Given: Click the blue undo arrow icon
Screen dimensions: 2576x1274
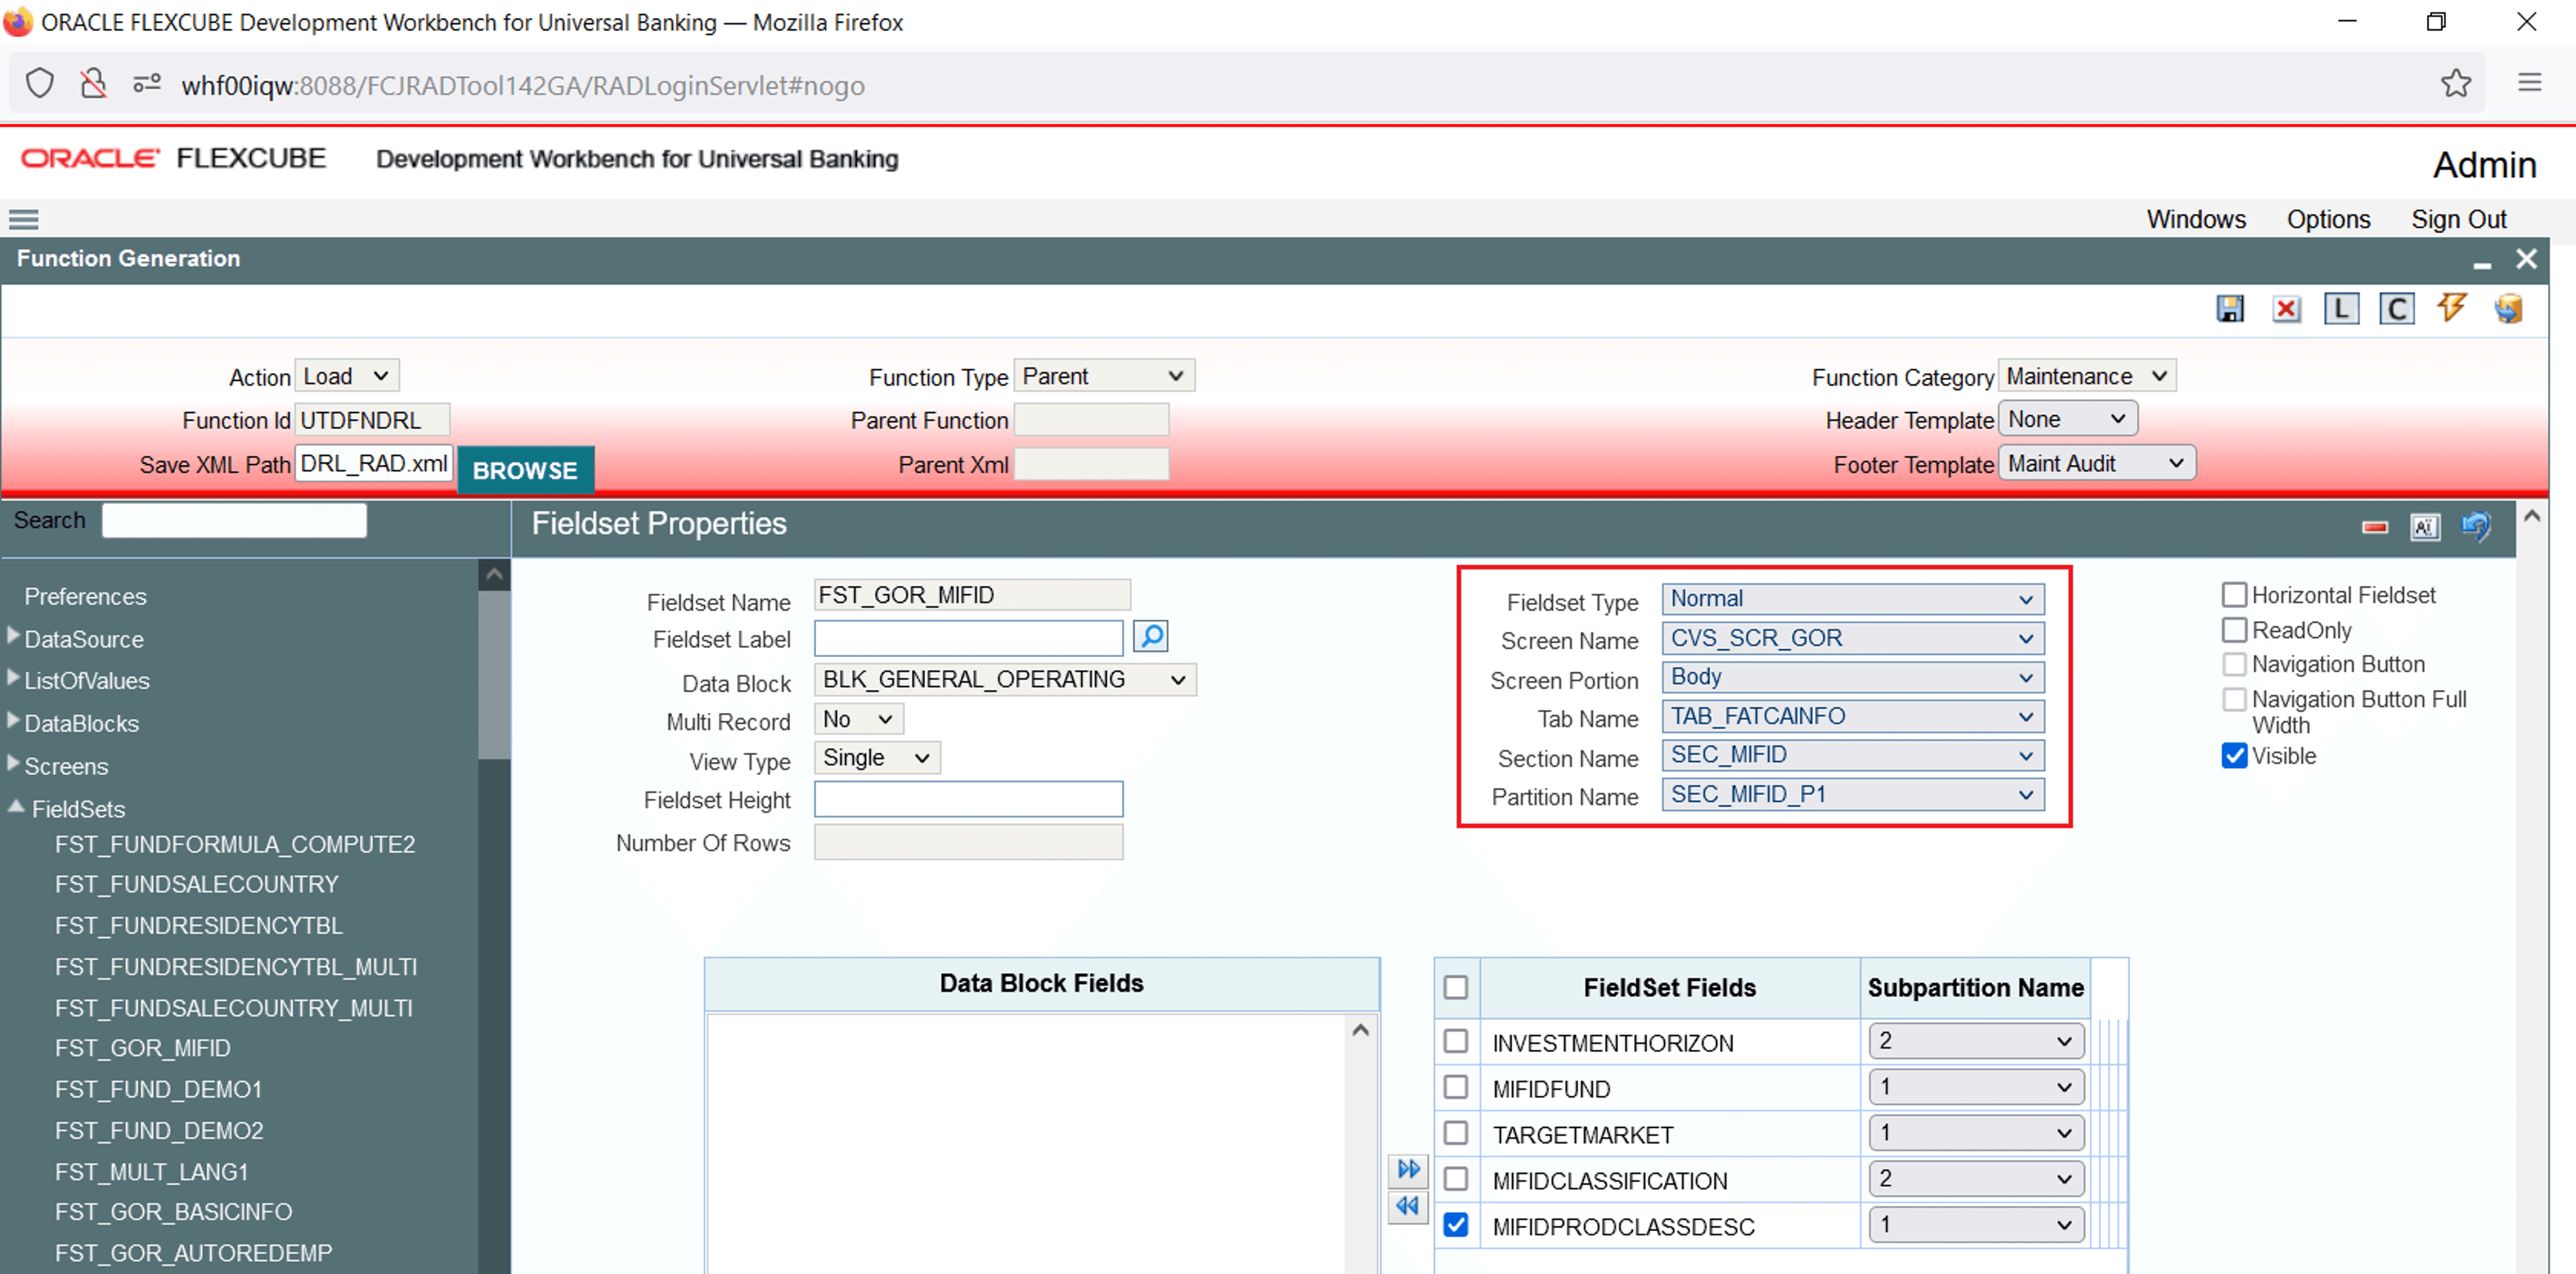Looking at the screenshot, I should (x=2475, y=525).
